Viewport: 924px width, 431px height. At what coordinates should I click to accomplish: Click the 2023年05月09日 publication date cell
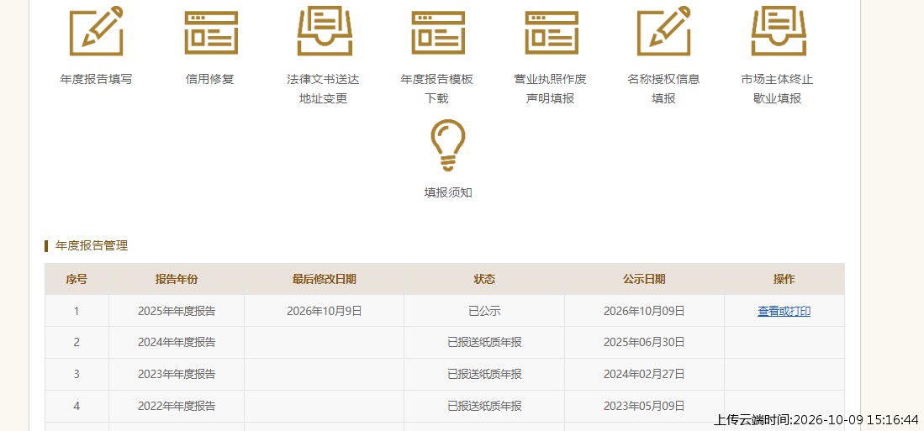(644, 407)
